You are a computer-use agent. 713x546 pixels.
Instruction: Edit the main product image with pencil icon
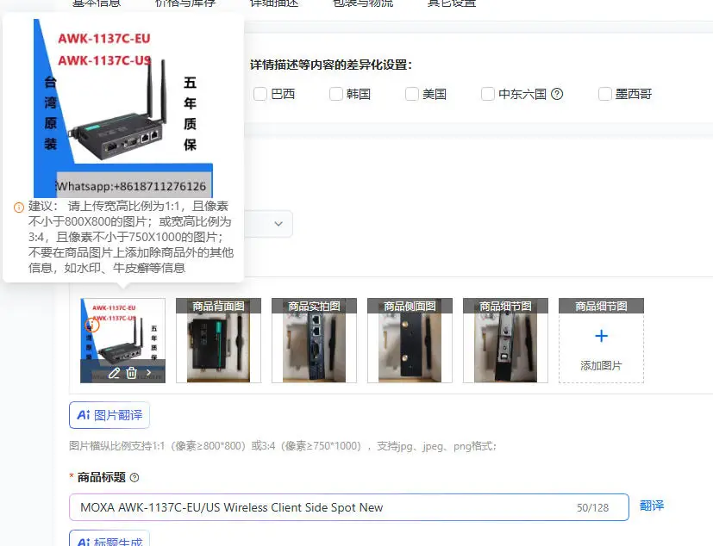[114, 373]
